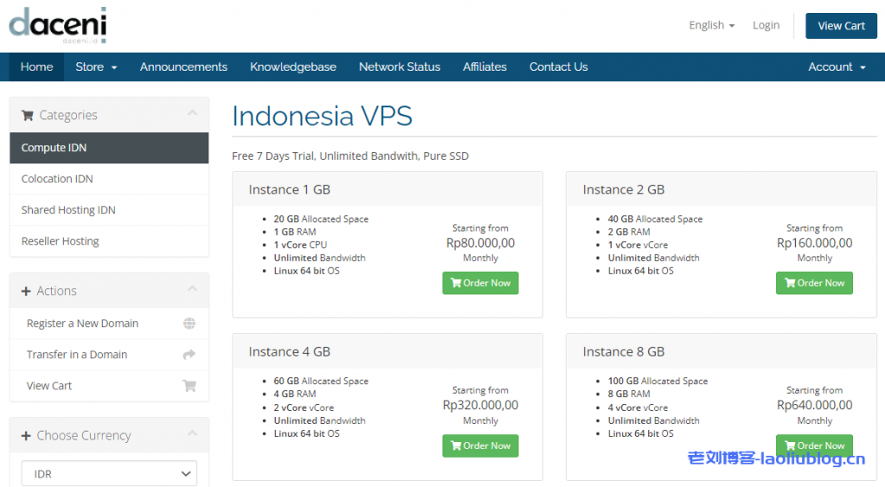Collapse the Choose Currency panel chevron

click(x=192, y=434)
